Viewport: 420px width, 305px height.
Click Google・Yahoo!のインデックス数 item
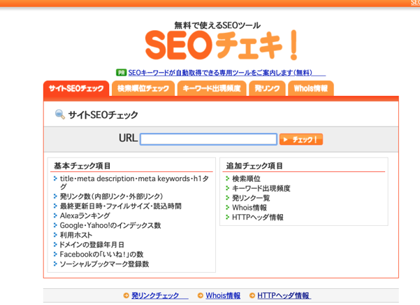(x=110, y=225)
